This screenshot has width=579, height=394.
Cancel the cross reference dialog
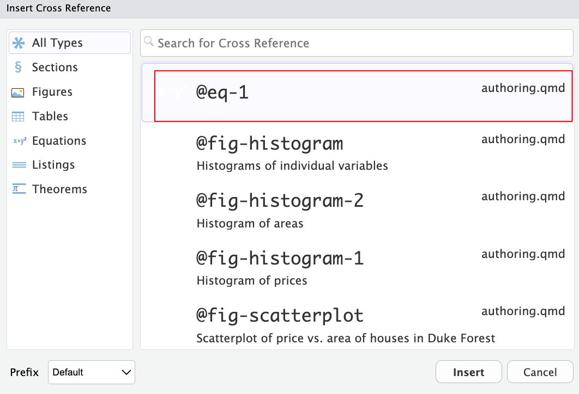(x=540, y=372)
